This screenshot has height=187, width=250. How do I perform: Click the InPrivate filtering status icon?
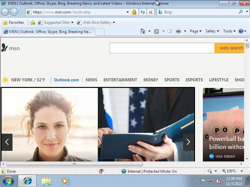pos(101,171)
